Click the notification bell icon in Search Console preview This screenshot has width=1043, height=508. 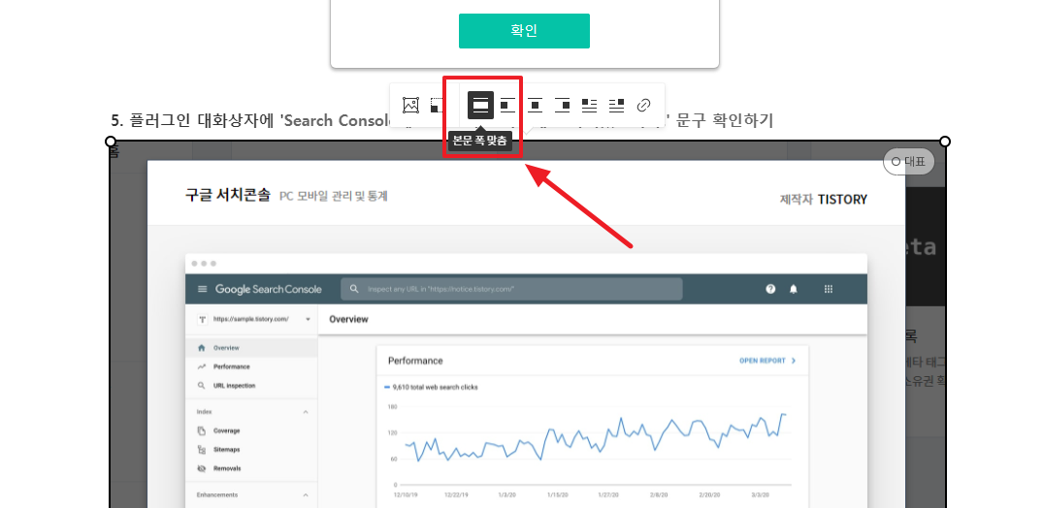point(793,289)
